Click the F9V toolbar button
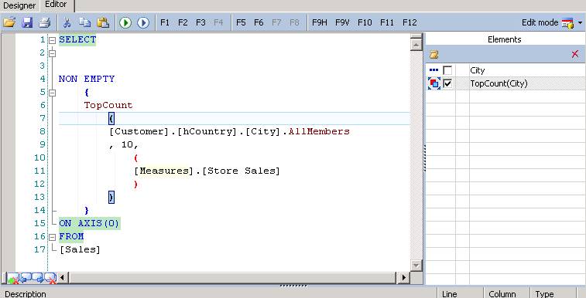586x298 pixels. 342,22
